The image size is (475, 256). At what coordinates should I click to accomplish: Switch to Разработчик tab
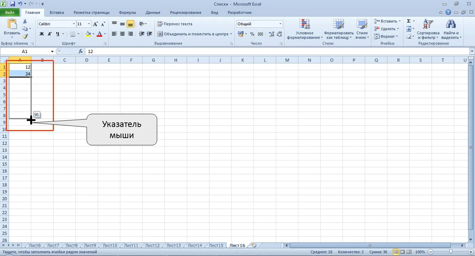(240, 12)
